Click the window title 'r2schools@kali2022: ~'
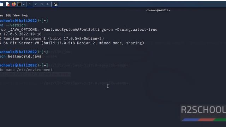Viewport: 226px width, 127px height. pos(158,10)
